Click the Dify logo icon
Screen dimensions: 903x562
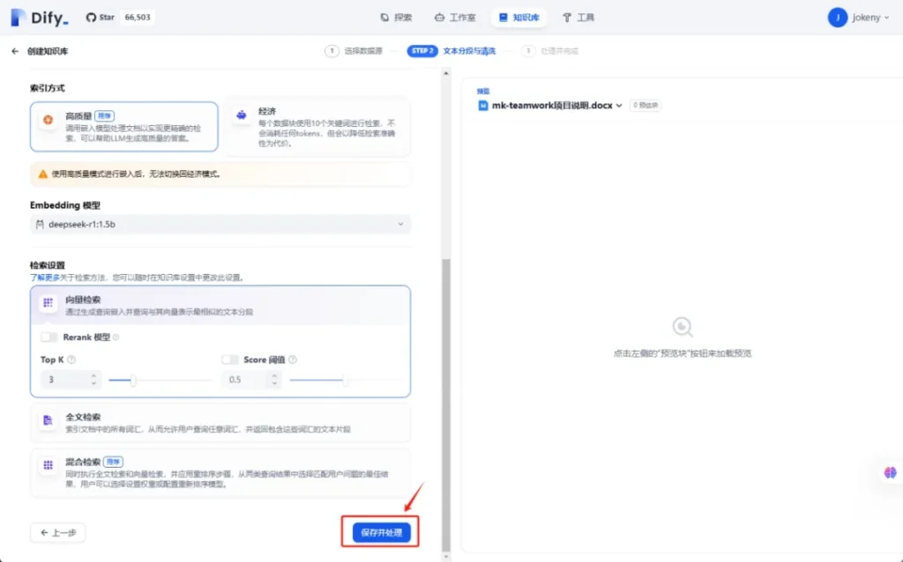18,18
